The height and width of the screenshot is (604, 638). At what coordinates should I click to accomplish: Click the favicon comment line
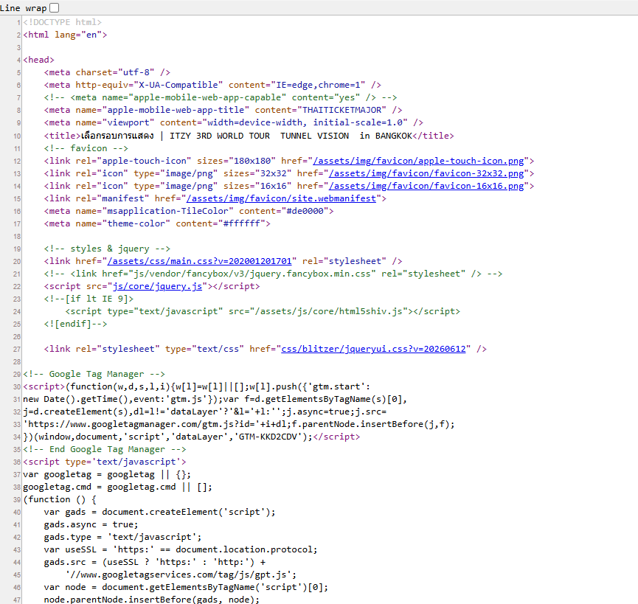point(86,148)
